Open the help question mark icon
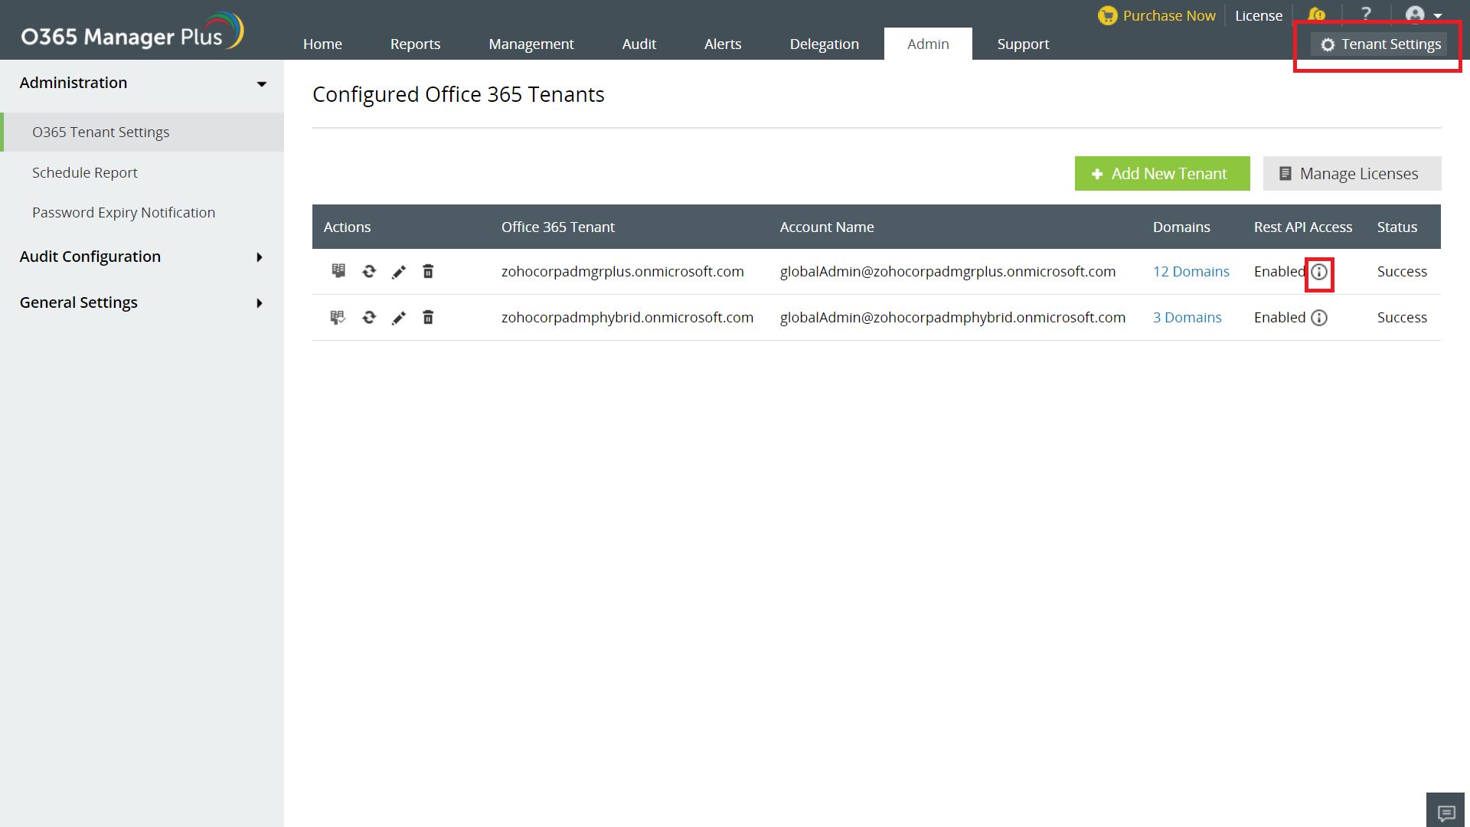Screen dimensions: 1470x827 pyautogui.click(x=1366, y=15)
